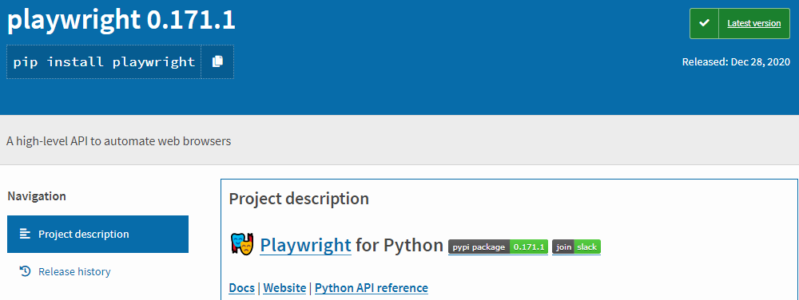Click the playwright 0.171.1 package title
799x300 pixels.
coord(121,20)
